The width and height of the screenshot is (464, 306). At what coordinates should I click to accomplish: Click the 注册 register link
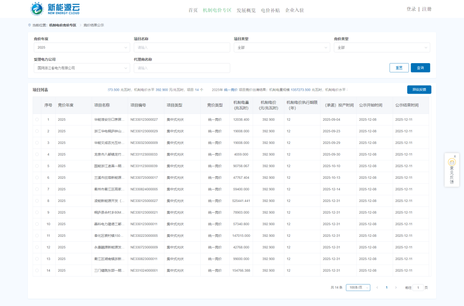(427, 9)
